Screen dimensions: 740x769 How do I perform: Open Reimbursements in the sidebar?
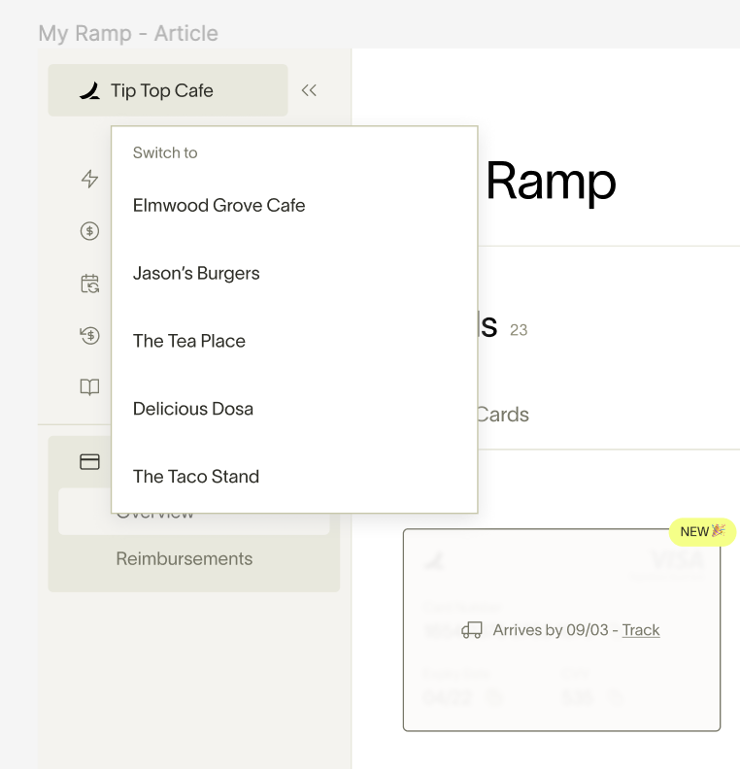pos(185,558)
